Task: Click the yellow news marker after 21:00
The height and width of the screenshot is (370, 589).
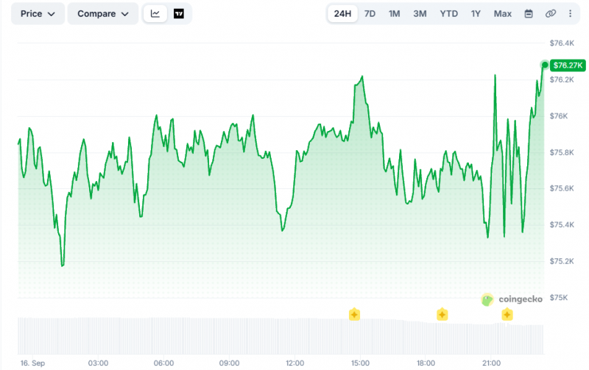Action: [x=507, y=314]
